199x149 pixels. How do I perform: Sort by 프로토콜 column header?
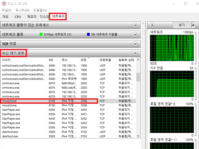[107, 60]
